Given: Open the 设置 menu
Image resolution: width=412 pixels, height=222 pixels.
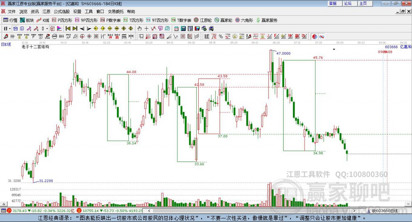Looking at the screenshot, I should (77, 12).
